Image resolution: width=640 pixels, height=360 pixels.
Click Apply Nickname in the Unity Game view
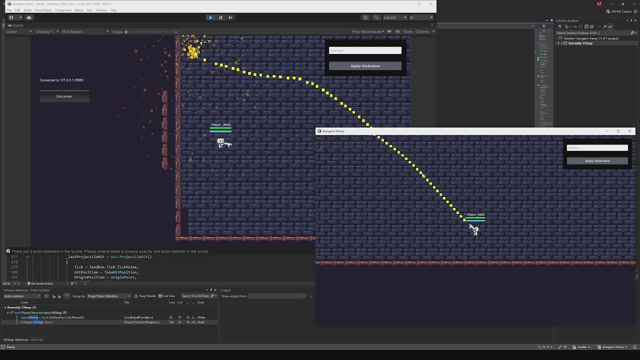point(365,66)
